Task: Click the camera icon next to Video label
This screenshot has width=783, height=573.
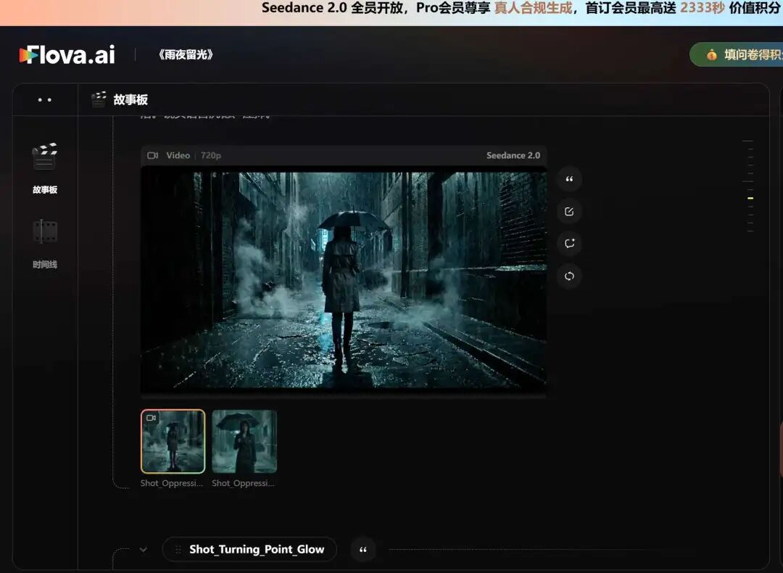Action: coord(153,155)
